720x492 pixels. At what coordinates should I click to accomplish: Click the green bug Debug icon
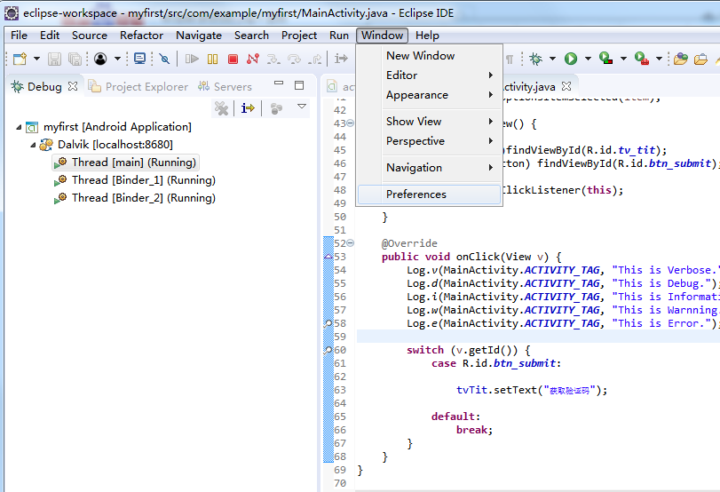(535, 59)
